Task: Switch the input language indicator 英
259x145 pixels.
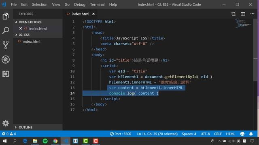Action: coord(238,141)
